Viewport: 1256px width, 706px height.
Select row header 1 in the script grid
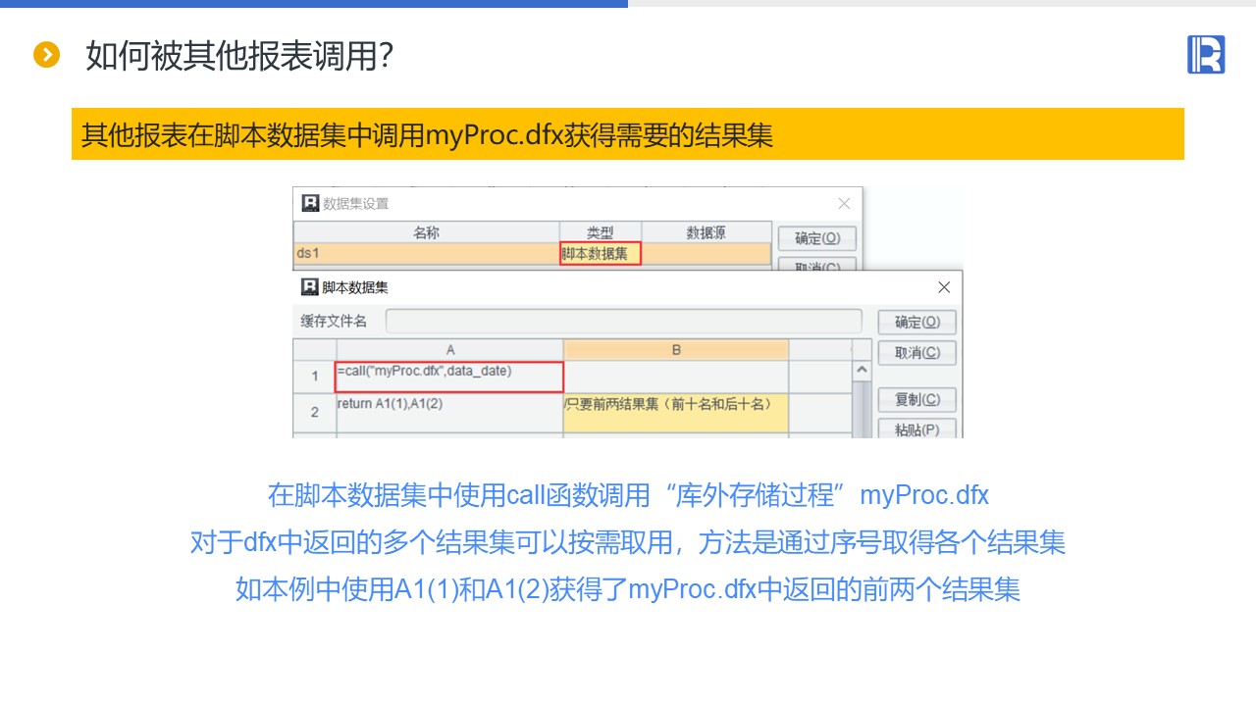315,377
